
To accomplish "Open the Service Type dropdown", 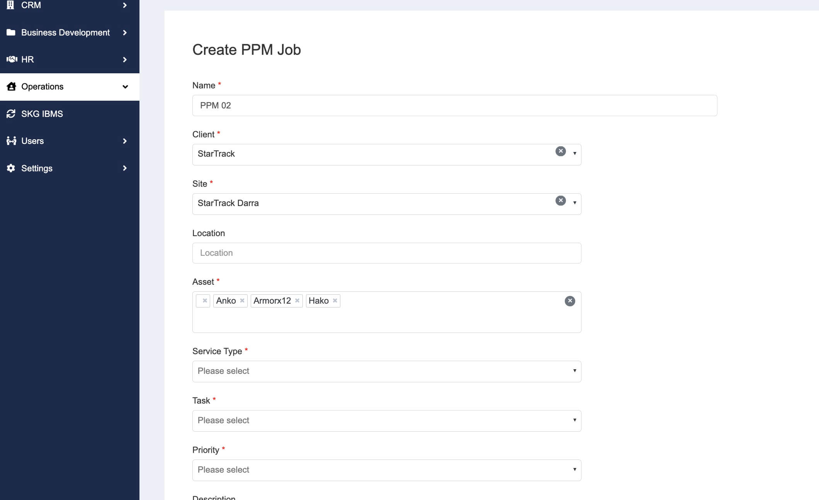I will click(x=387, y=372).
